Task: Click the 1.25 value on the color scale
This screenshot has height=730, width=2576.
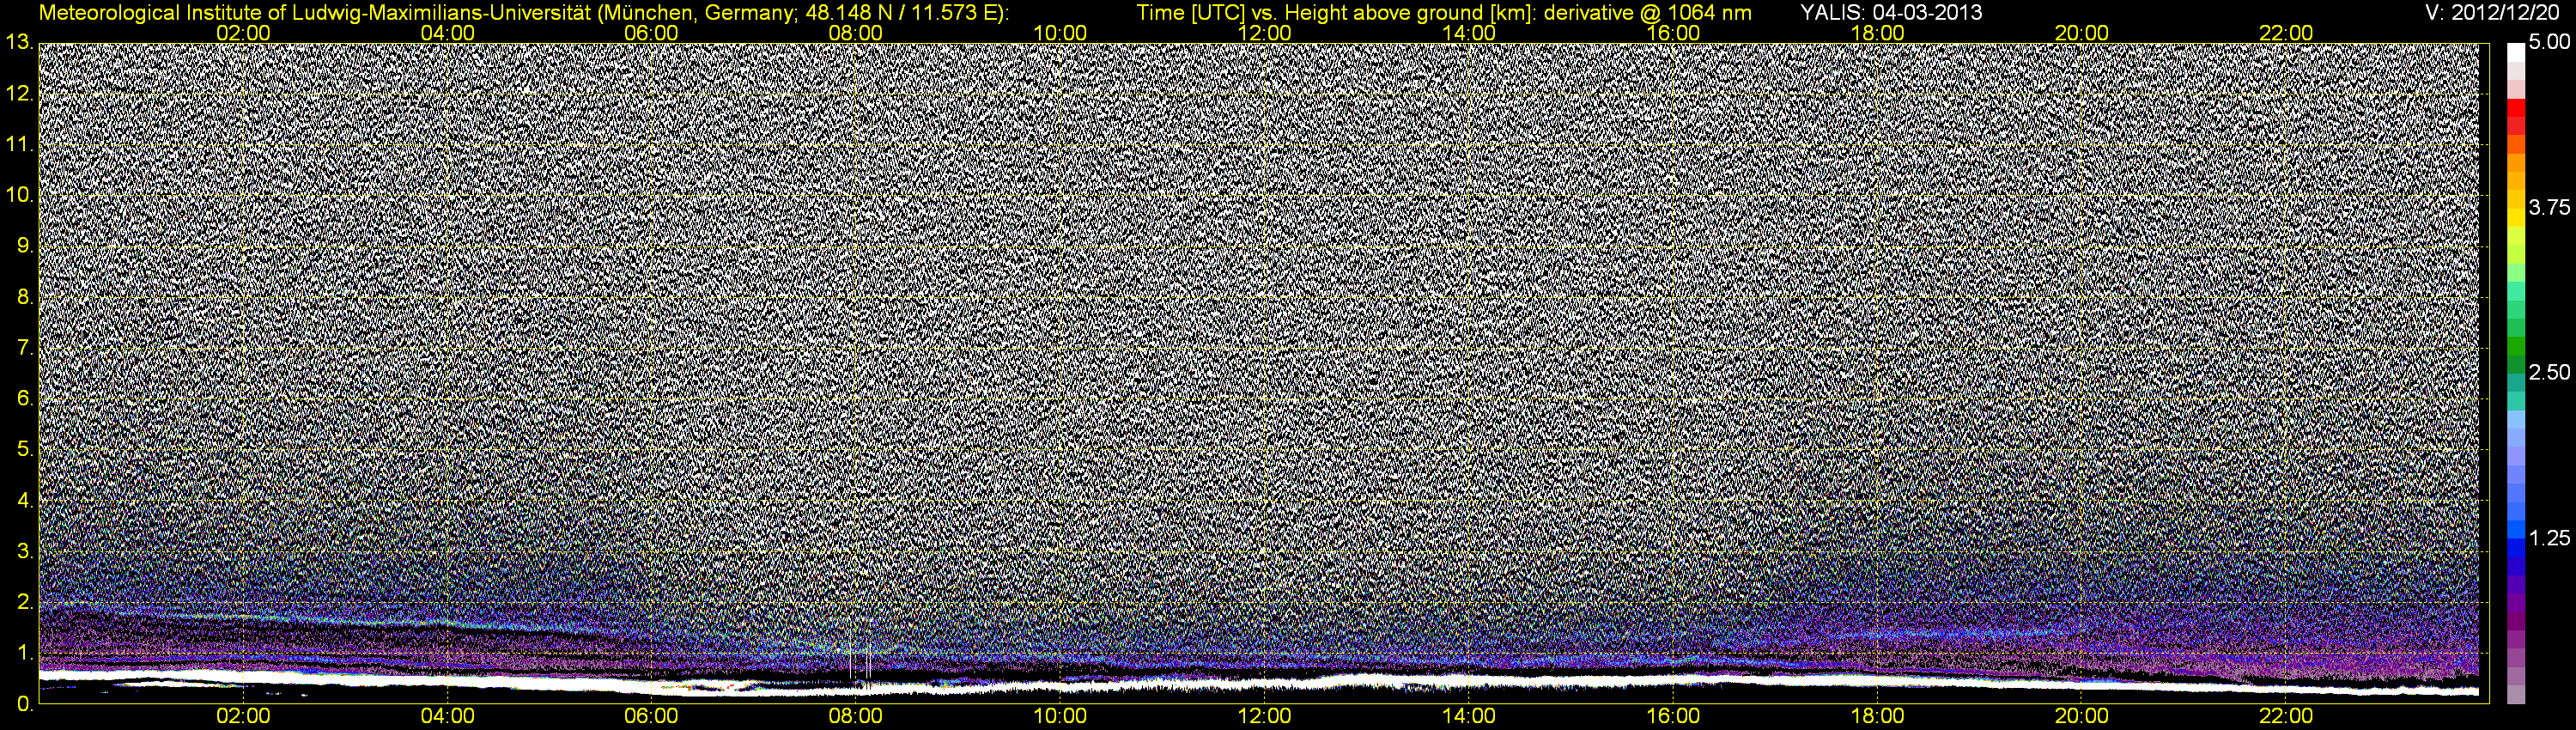Action: [x=2549, y=538]
